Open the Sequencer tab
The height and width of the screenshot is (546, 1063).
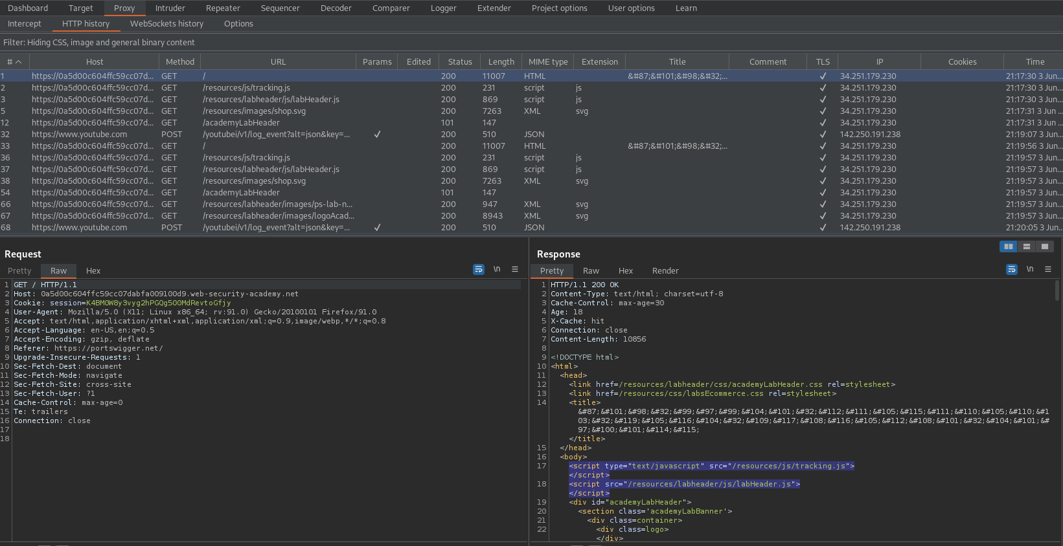point(280,8)
